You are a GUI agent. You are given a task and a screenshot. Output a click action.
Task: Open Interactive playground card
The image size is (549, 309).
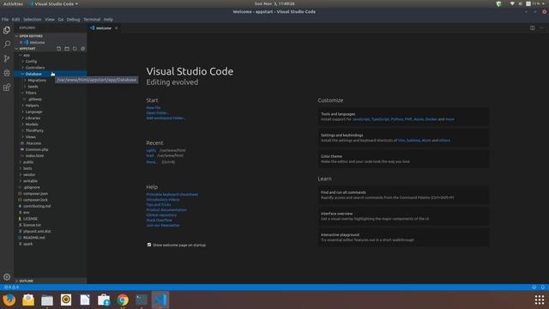pyautogui.click(x=404, y=238)
